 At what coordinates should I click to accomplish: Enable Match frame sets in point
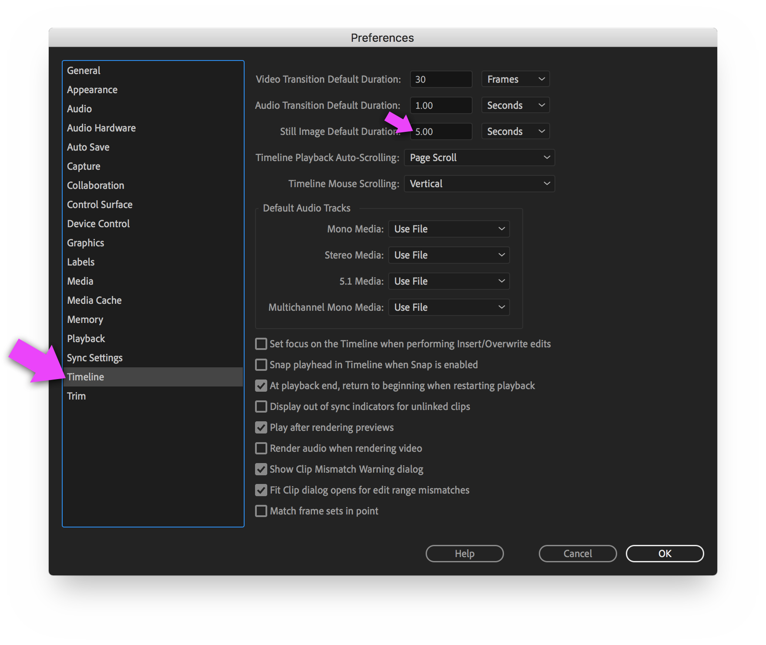[x=261, y=511]
